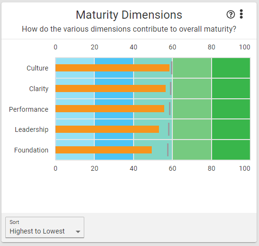Click the Foundation orange bar
Viewport: 259px width, 246px height.
pyautogui.click(x=103, y=150)
